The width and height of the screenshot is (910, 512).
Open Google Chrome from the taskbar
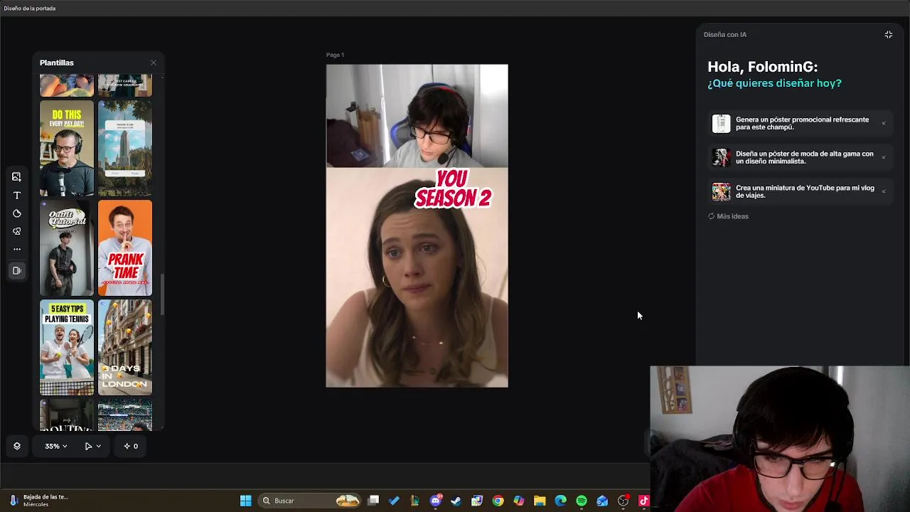click(498, 501)
